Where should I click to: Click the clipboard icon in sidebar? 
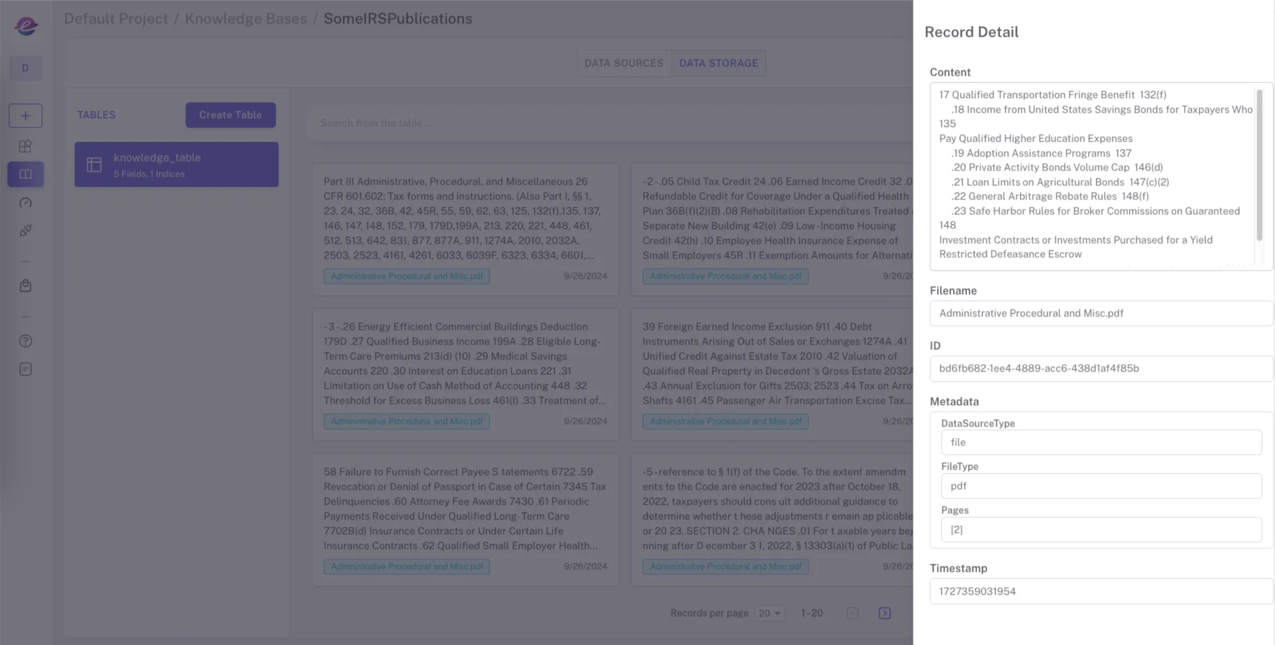click(25, 286)
